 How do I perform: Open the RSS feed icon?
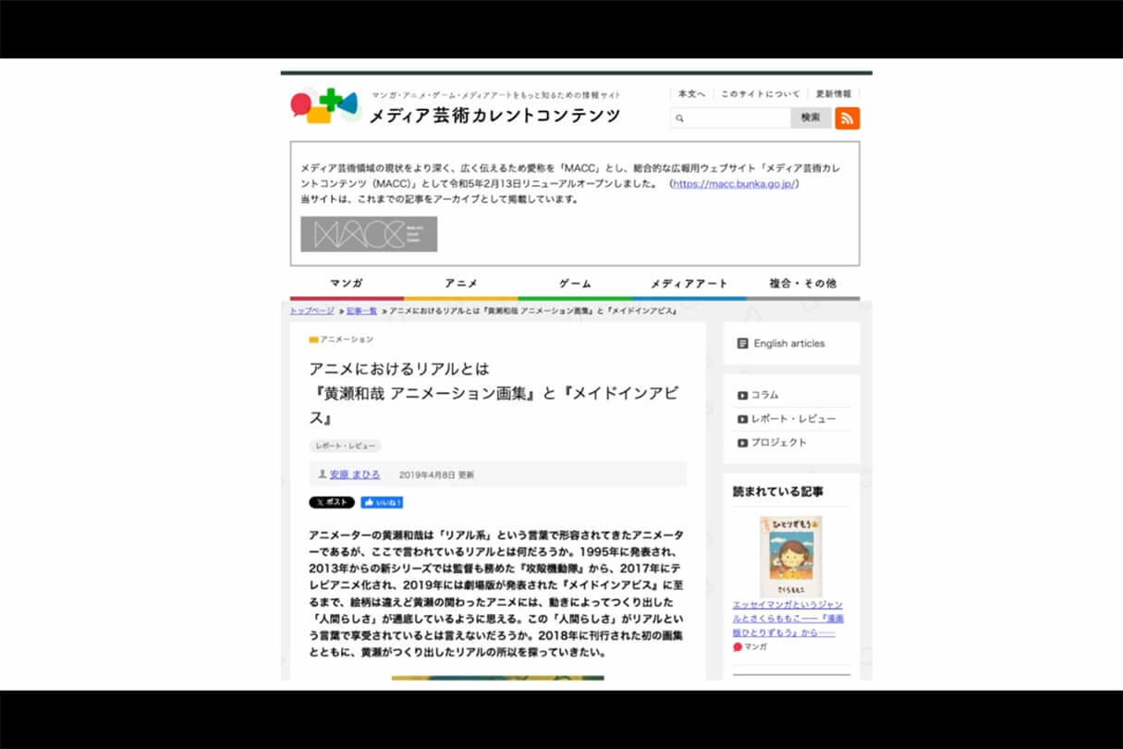[x=847, y=117]
